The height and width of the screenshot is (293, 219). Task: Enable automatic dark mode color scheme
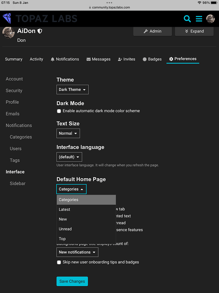59,111
